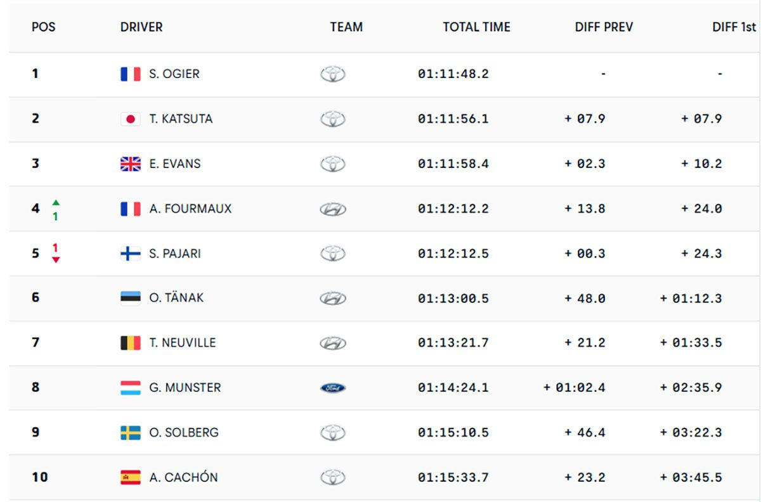Sort by the DIFF PREV column header
The height and width of the screenshot is (502, 761).
coord(604,27)
